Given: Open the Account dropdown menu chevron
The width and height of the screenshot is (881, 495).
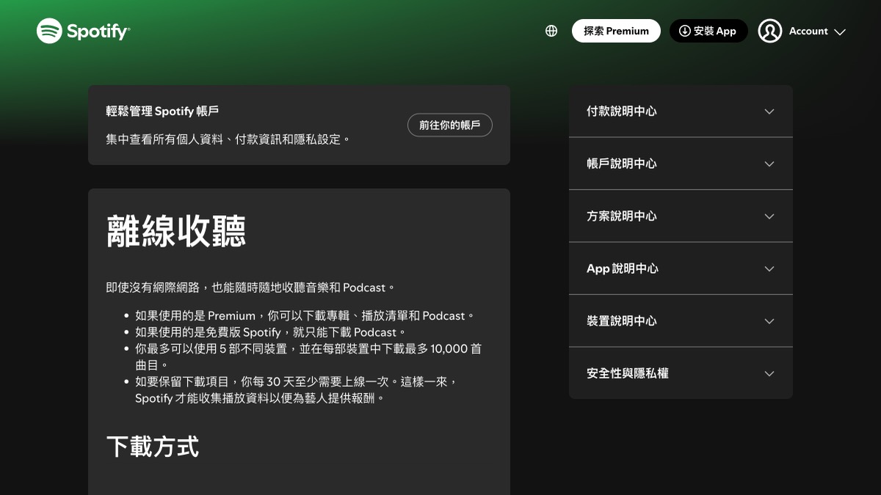Looking at the screenshot, I should [x=841, y=32].
